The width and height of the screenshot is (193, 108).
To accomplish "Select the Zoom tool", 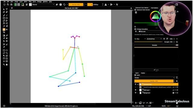I will click(x=4, y=64).
